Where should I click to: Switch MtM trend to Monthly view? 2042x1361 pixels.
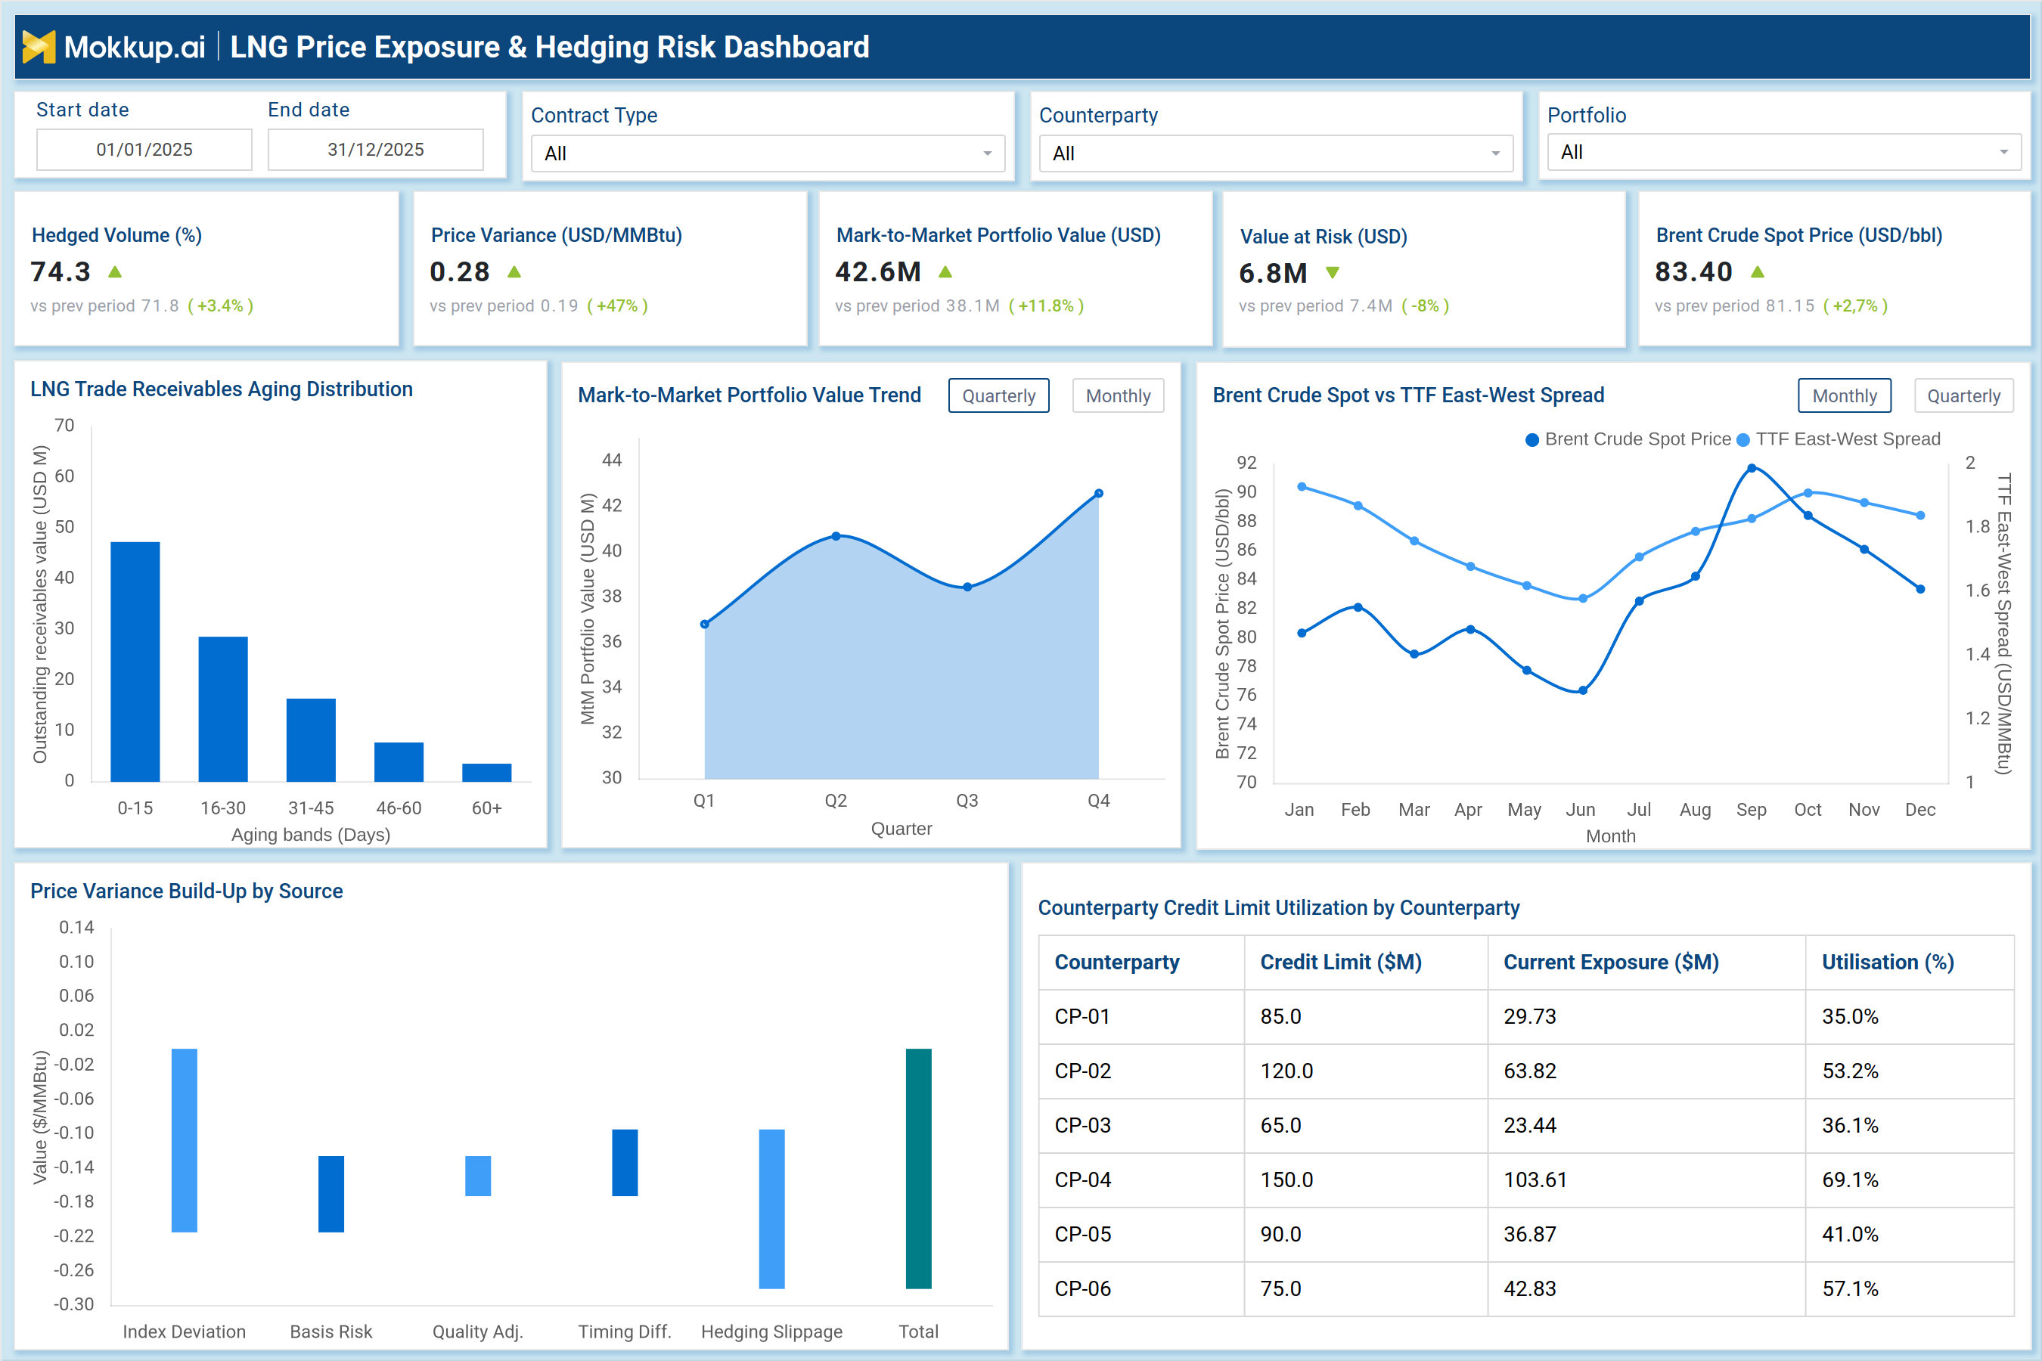1119,395
